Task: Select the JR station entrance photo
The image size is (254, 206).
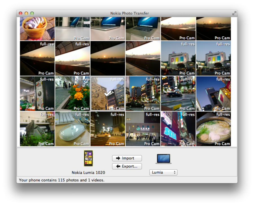Action: coord(143,129)
